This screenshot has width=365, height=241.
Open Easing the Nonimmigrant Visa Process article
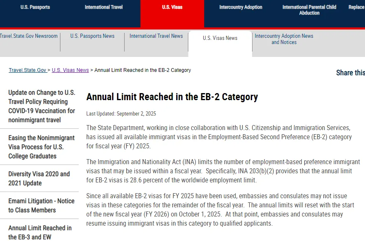[x=41, y=147]
